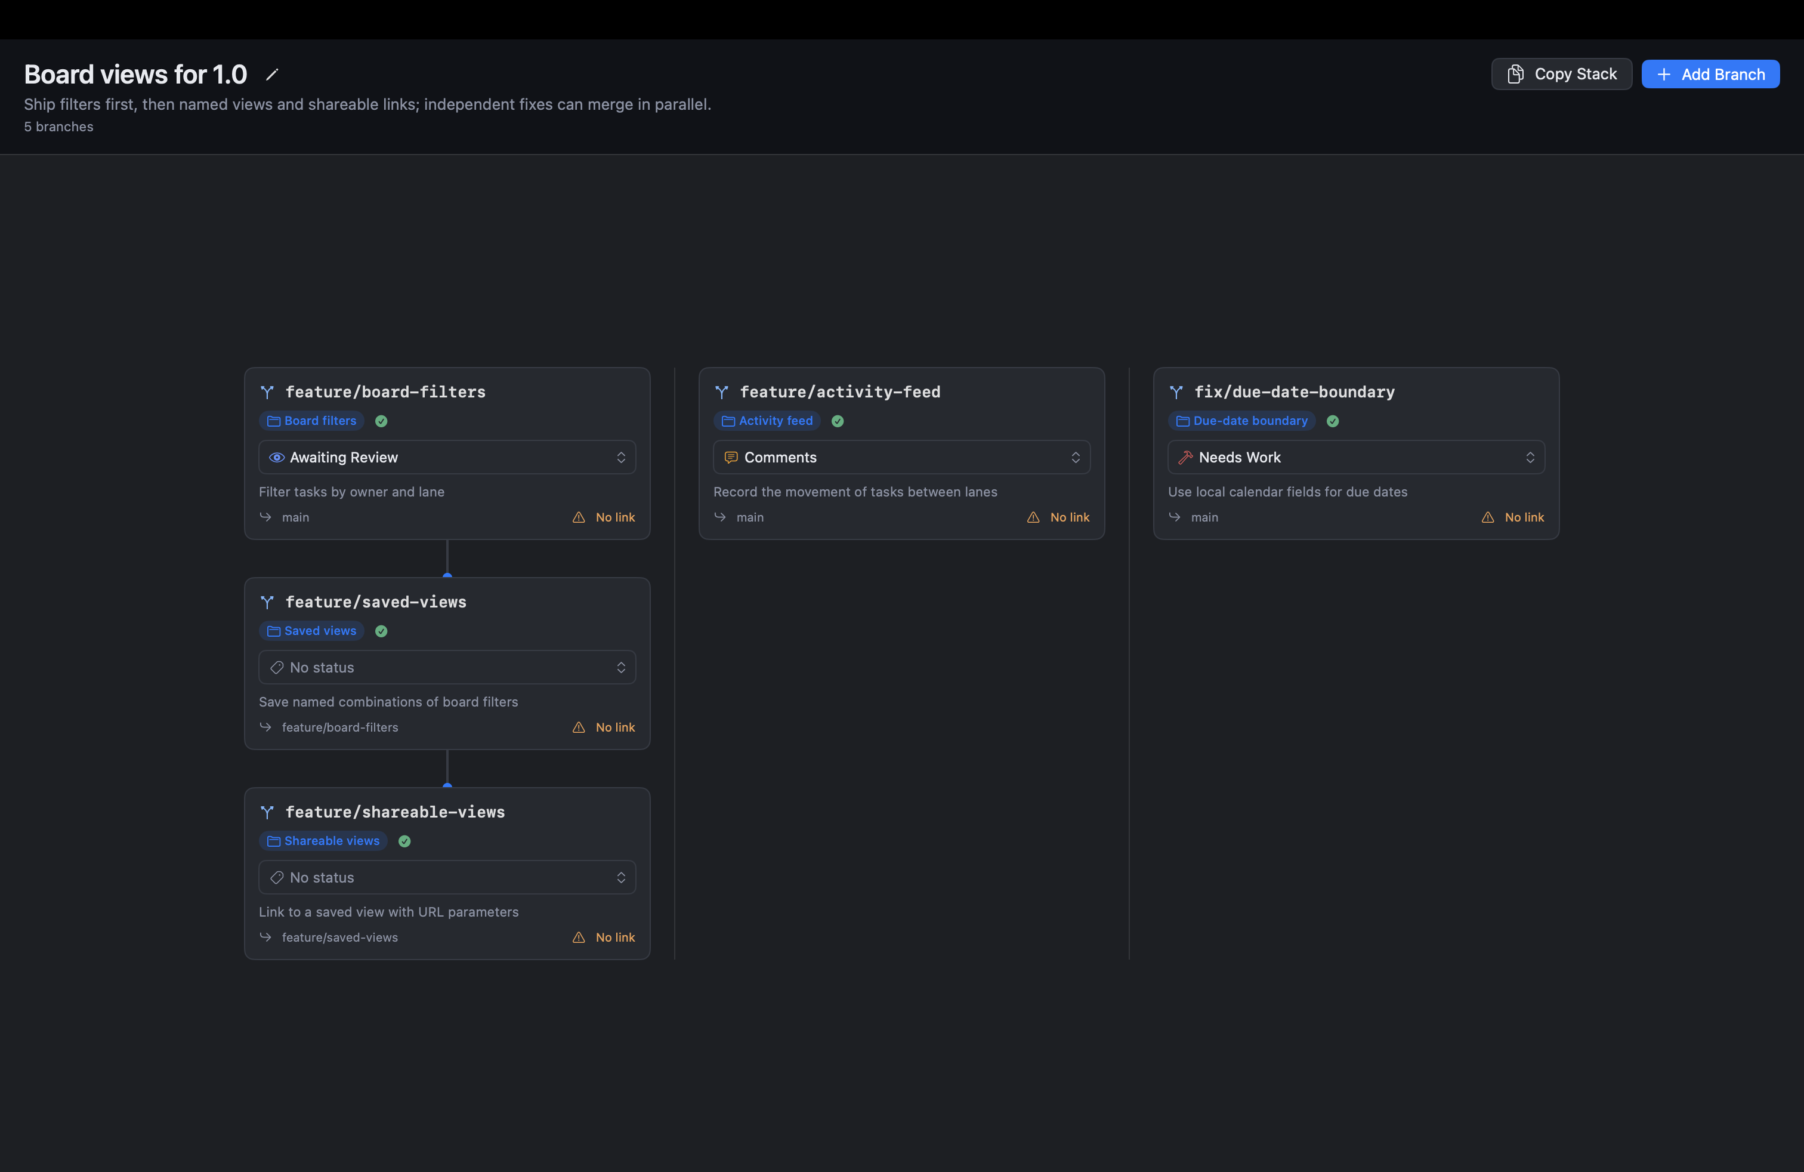Screen dimensions: 1804x1172
Task: Click the pencil edit icon beside the stack title
Action: [x=272, y=74]
